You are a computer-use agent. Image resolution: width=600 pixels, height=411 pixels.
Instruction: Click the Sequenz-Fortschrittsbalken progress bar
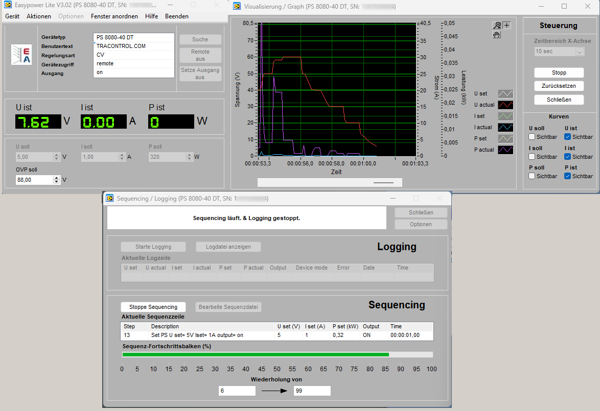278,355
